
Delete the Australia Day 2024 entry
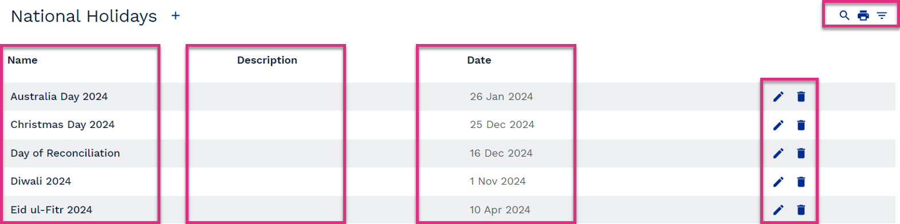click(x=801, y=97)
